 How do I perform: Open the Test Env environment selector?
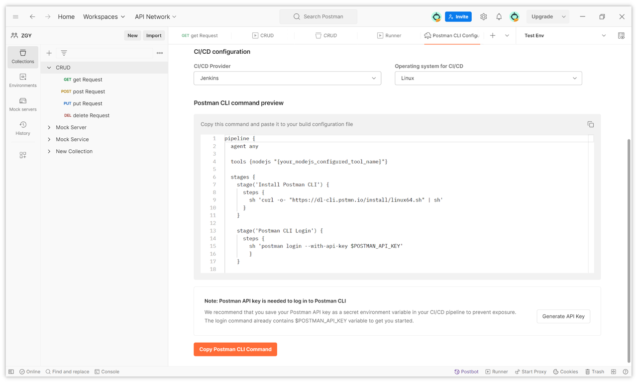point(565,36)
